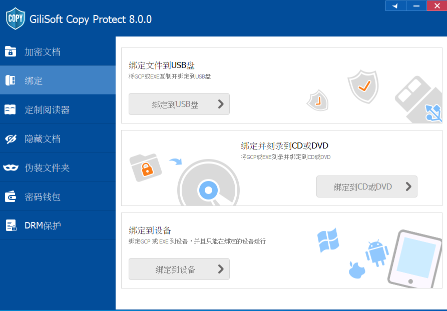Open the 定制阅读器 section
Viewport: 447px width, 311px height.
point(58,109)
